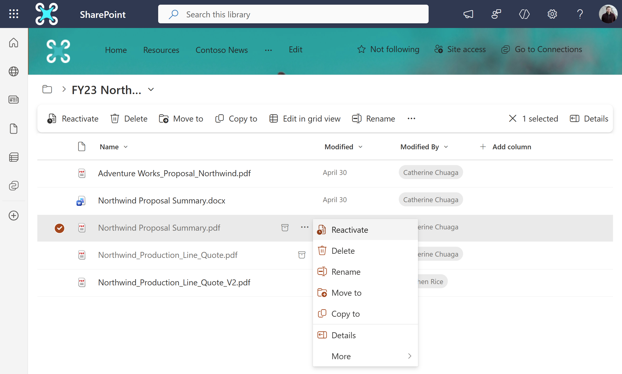Viewport: 622px width, 374px height.
Task: Click the Help question mark icon
Action: [580, 14]
